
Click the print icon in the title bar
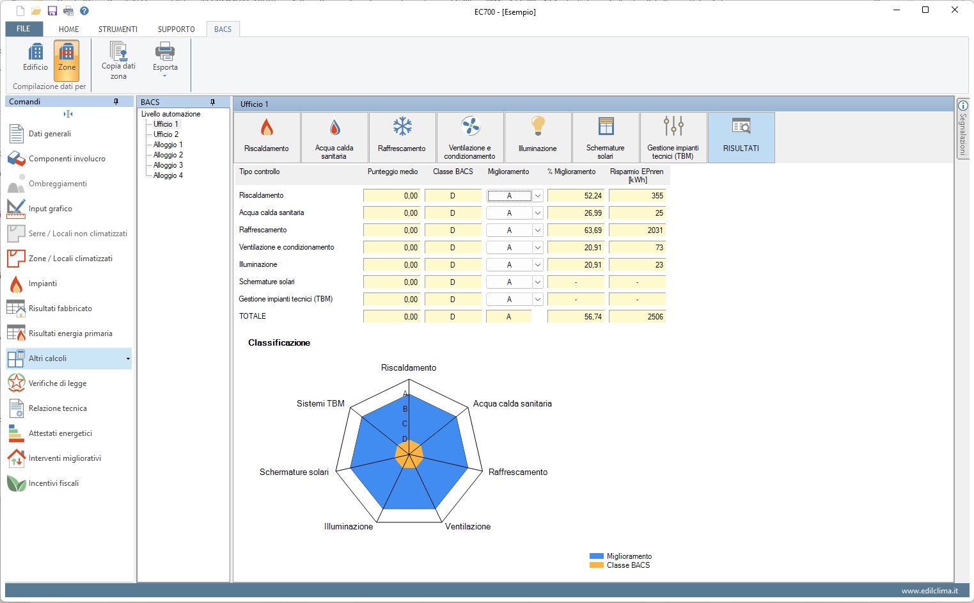pyautogui.click(x=68, y=11)
